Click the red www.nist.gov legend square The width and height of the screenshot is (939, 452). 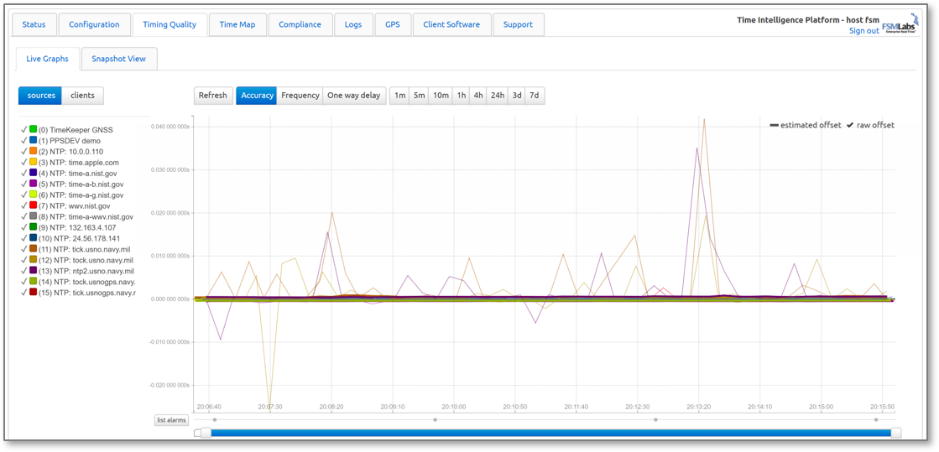click(34, 205)
